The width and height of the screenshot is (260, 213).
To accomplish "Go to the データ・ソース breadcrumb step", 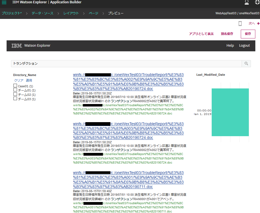I will [x=43, y=13].
